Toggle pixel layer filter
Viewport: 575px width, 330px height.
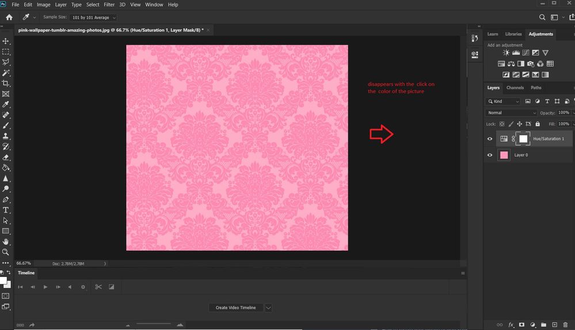pyautogui.click(x=528, y=101)
